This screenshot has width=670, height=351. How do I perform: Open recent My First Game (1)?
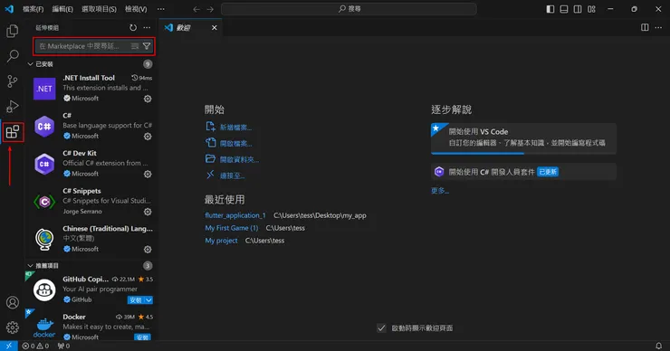pyautogui.click(x=231, y=228)
